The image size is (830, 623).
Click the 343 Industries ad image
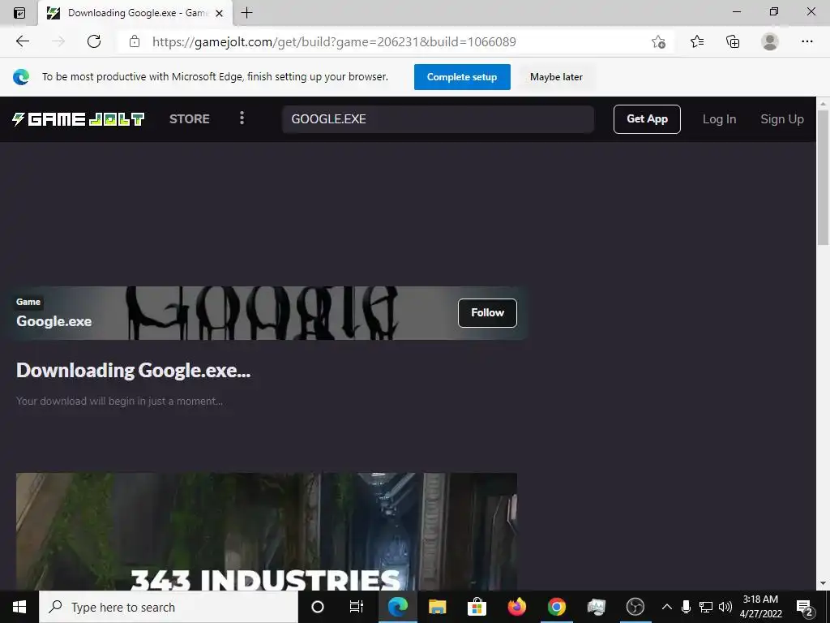click(x=266, y=531)
